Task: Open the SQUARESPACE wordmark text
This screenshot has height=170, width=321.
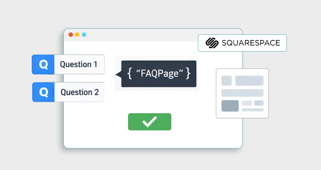Action: pos(251,43)
